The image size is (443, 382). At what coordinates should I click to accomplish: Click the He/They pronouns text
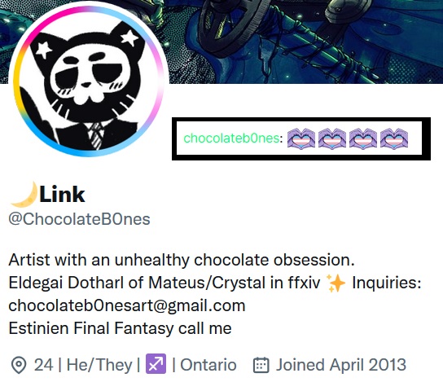99,365
